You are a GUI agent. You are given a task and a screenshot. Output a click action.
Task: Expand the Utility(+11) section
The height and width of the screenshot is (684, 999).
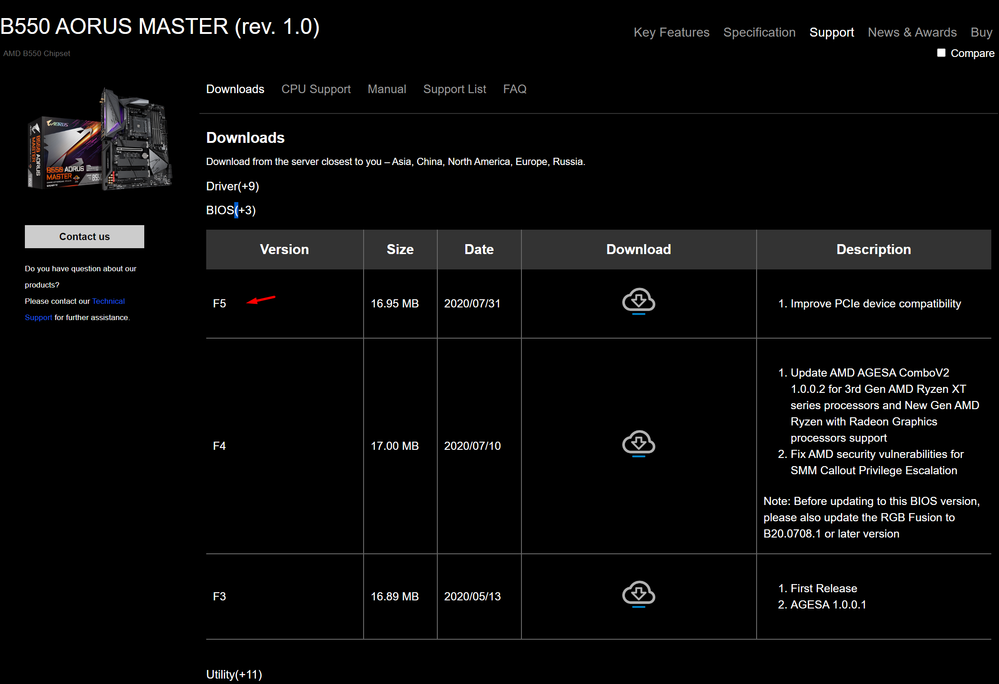click(x=234, y=675)
